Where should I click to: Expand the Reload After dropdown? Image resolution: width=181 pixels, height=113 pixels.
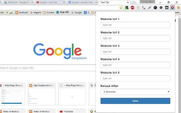tap(135, 92)
